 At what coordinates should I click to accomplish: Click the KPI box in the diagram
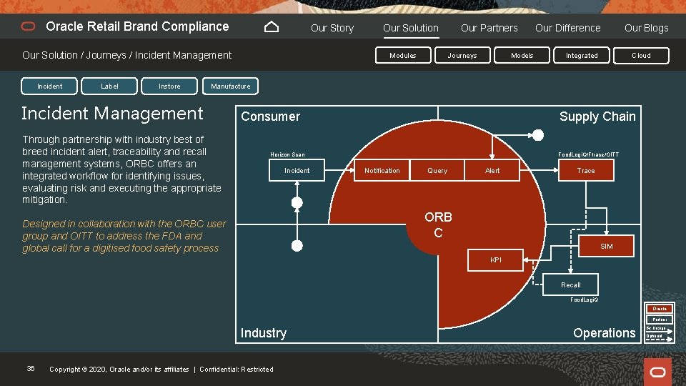click(495, 260)
